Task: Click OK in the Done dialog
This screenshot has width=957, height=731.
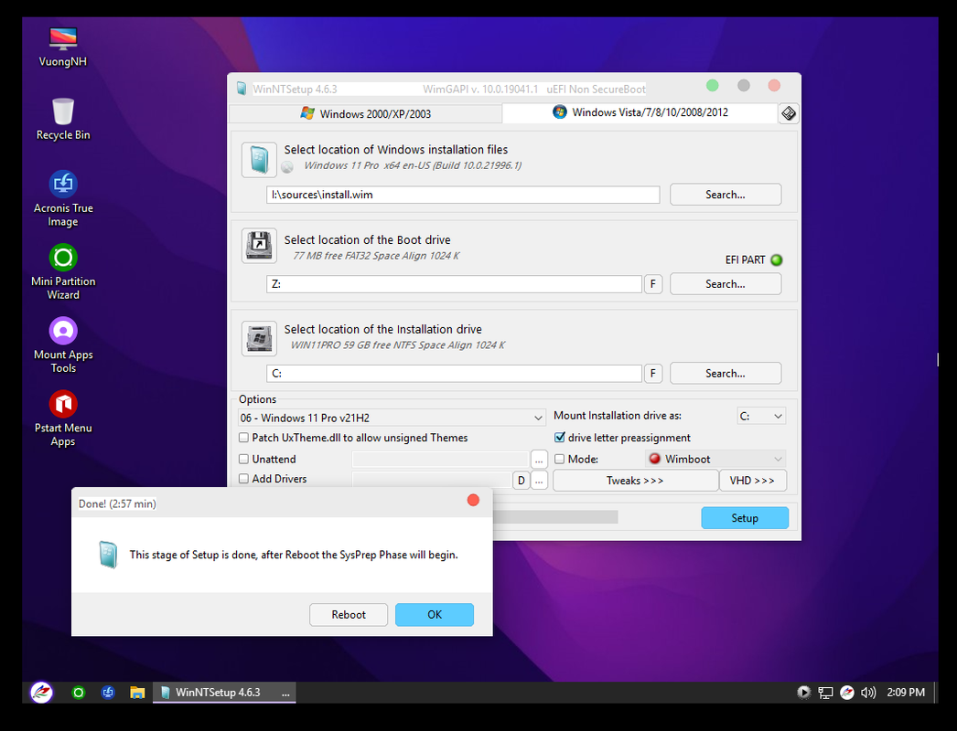Action: tap(435, 615)
